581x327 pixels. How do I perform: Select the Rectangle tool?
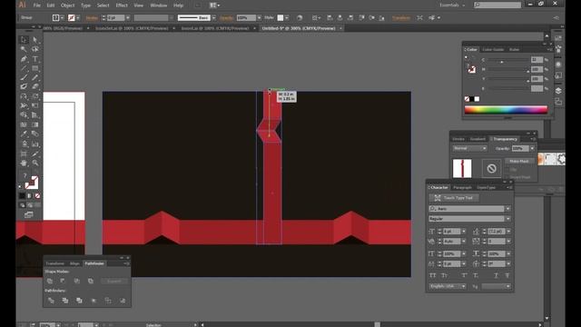pyautogui.click(x=35, y=68)
